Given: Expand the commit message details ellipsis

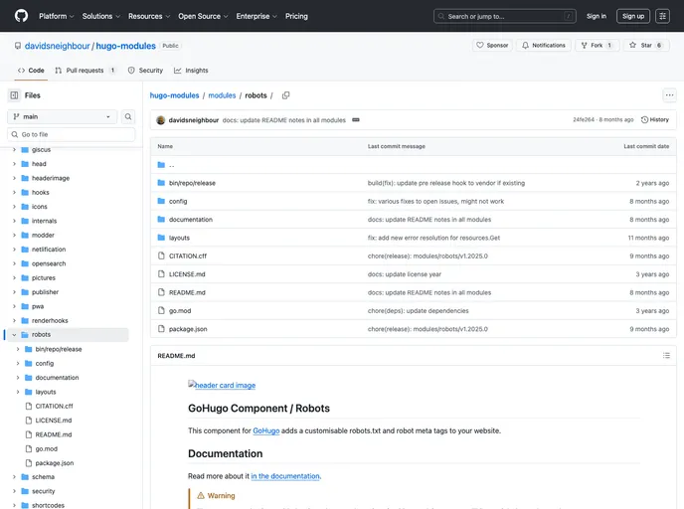Looking at the screenshot, I should (x=356, y=120).
